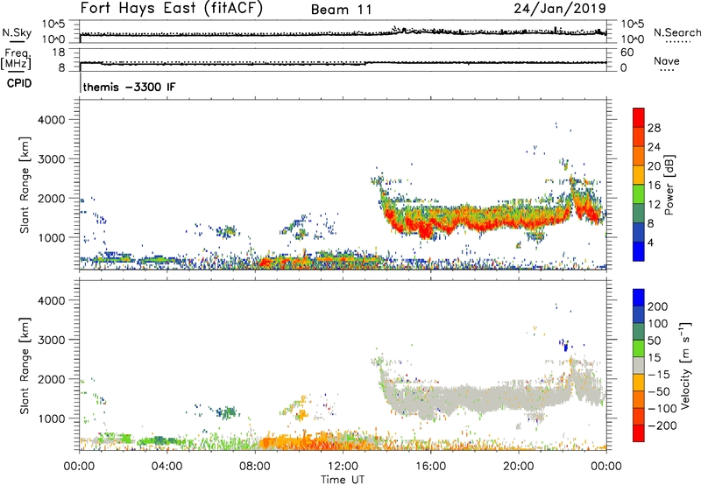Click the "themis -3300 IF" control program text

(129, 87)
